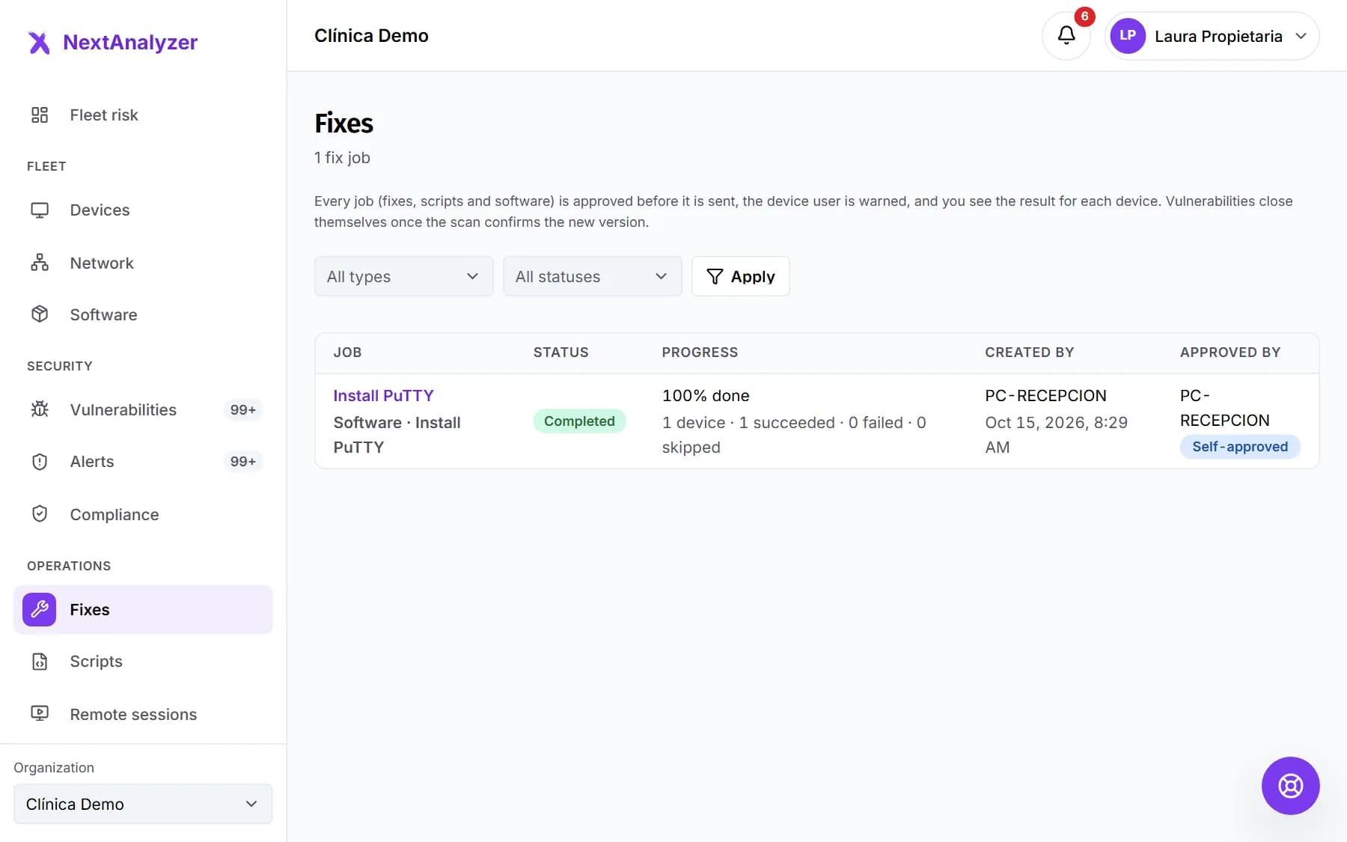Click the JOB column header
The image size is (1347, 842).
[347, 353]
